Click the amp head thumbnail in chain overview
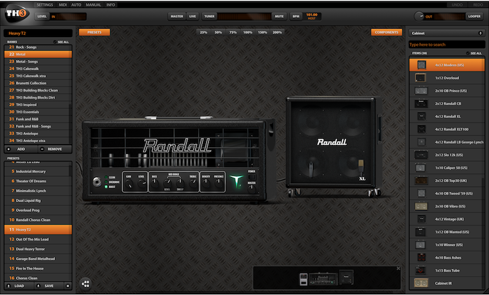The width and height of the screenshot is (489, 295). (323, 279)
